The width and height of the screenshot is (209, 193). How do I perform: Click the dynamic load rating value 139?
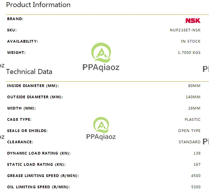197,153
